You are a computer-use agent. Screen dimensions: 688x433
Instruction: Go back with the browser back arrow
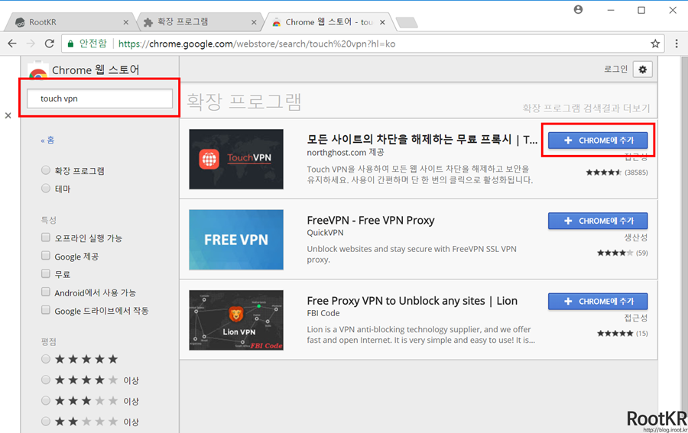(x=12, y=44)
